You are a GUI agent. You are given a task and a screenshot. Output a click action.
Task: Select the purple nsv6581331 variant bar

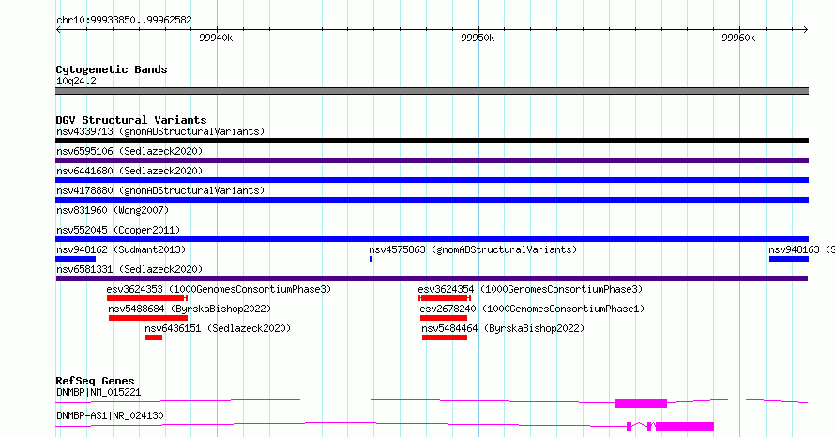click(432, 279)
